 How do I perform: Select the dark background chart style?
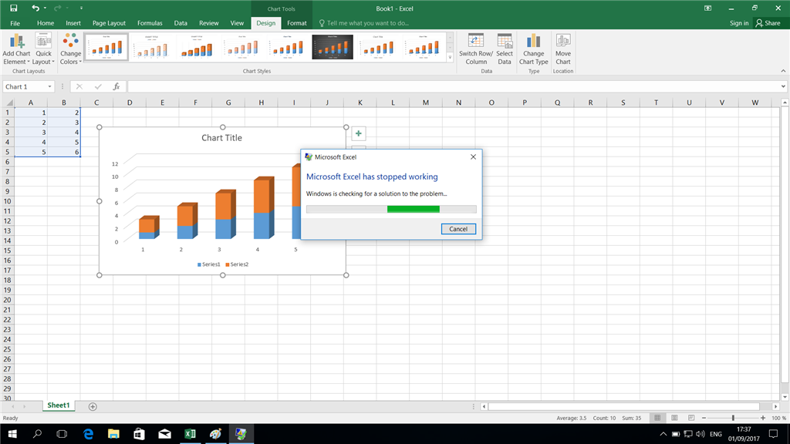click(333, 47)
